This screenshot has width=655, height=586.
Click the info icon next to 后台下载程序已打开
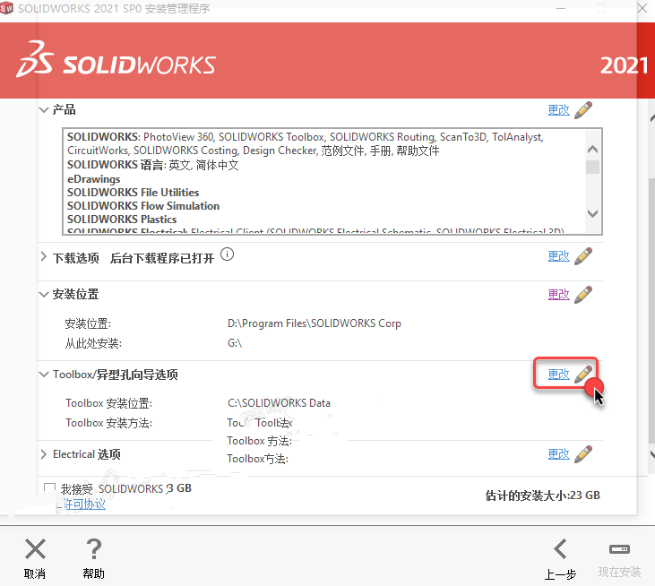228,254
